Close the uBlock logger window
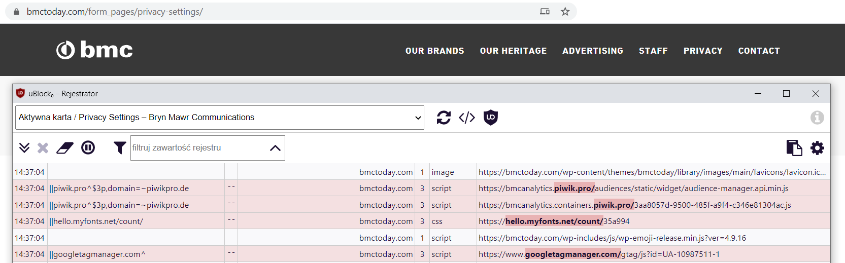This screenshot has height=263, width=845. pyautogui.click(x=816, y=94)
